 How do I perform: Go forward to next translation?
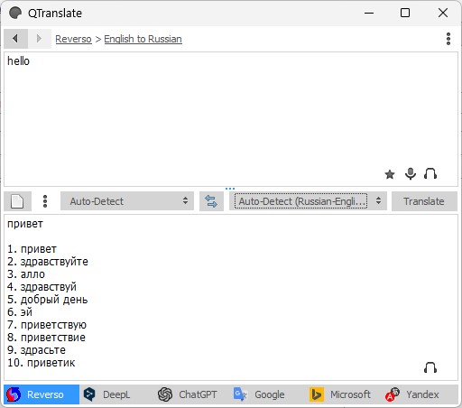coord(39,39)
